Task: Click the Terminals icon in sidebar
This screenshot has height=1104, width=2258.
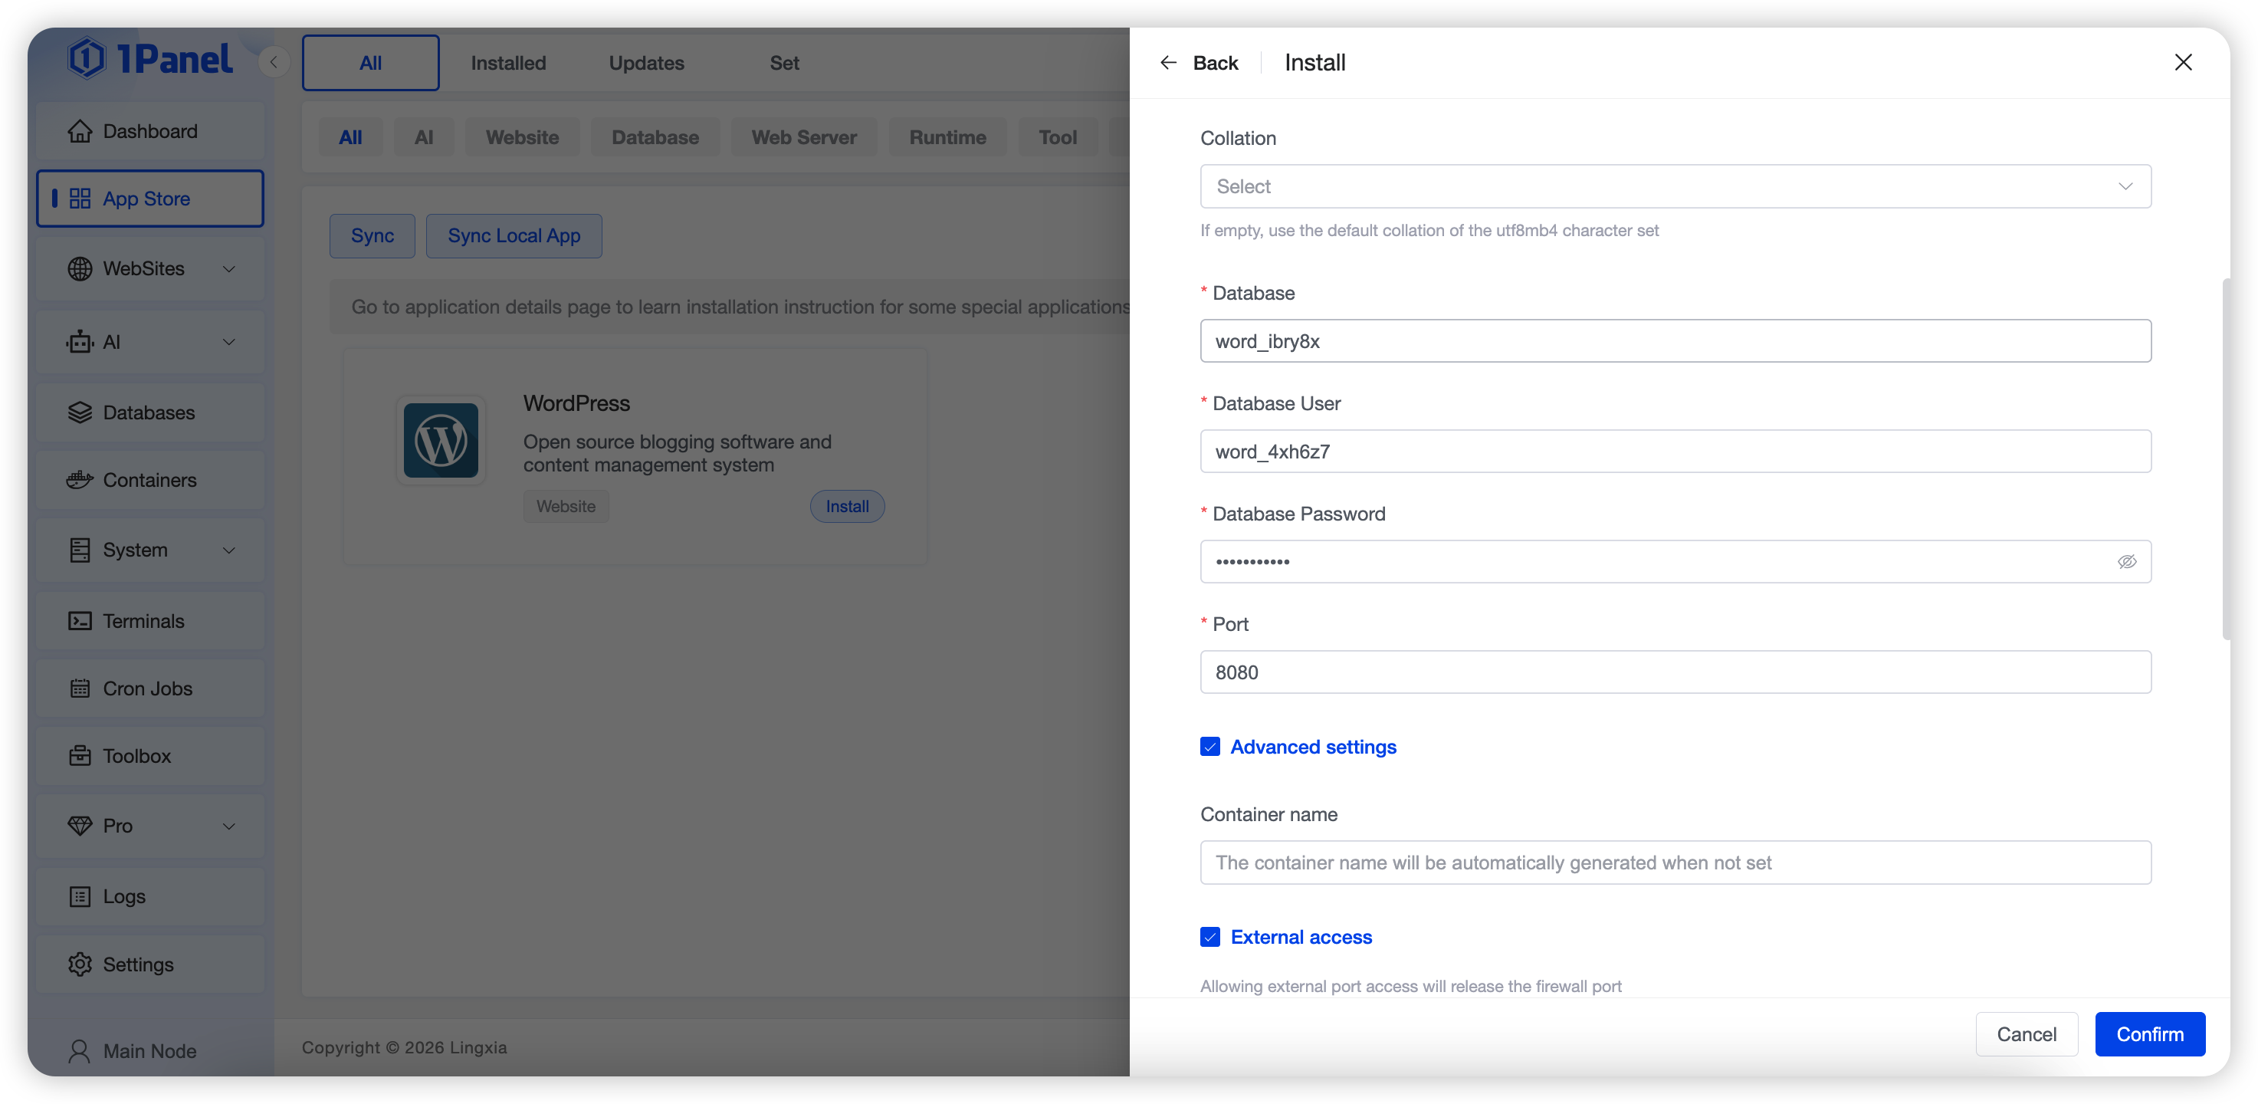Action: pyautogui.click(x=80, y=622)
